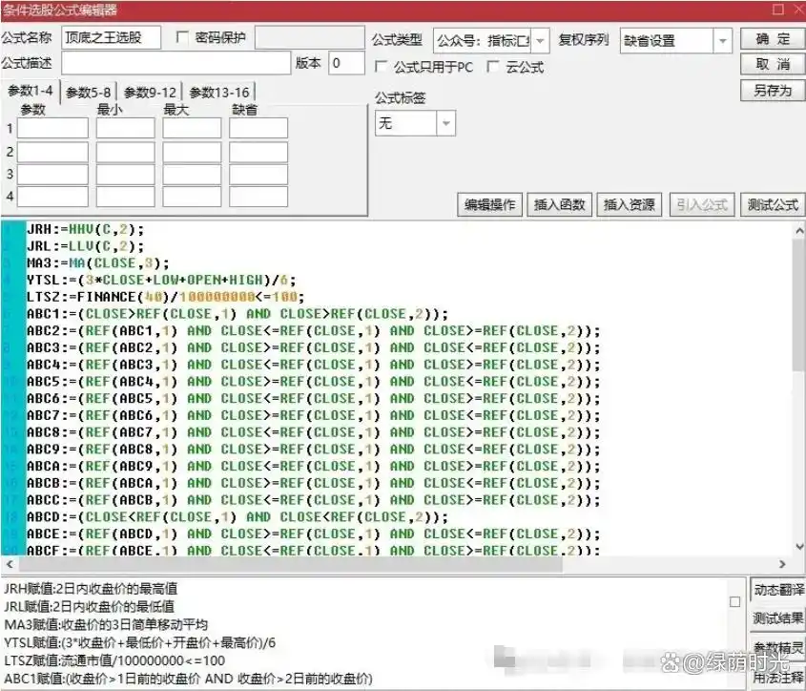The height and width of the screenshot is (691, 806).
Task: Open the 编辑操作 menu button
Action: (x=489, y=205)
